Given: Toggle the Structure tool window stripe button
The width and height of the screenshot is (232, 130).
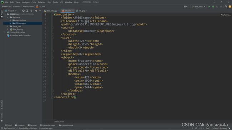Looking at the screenshot, I should (2, 104).
